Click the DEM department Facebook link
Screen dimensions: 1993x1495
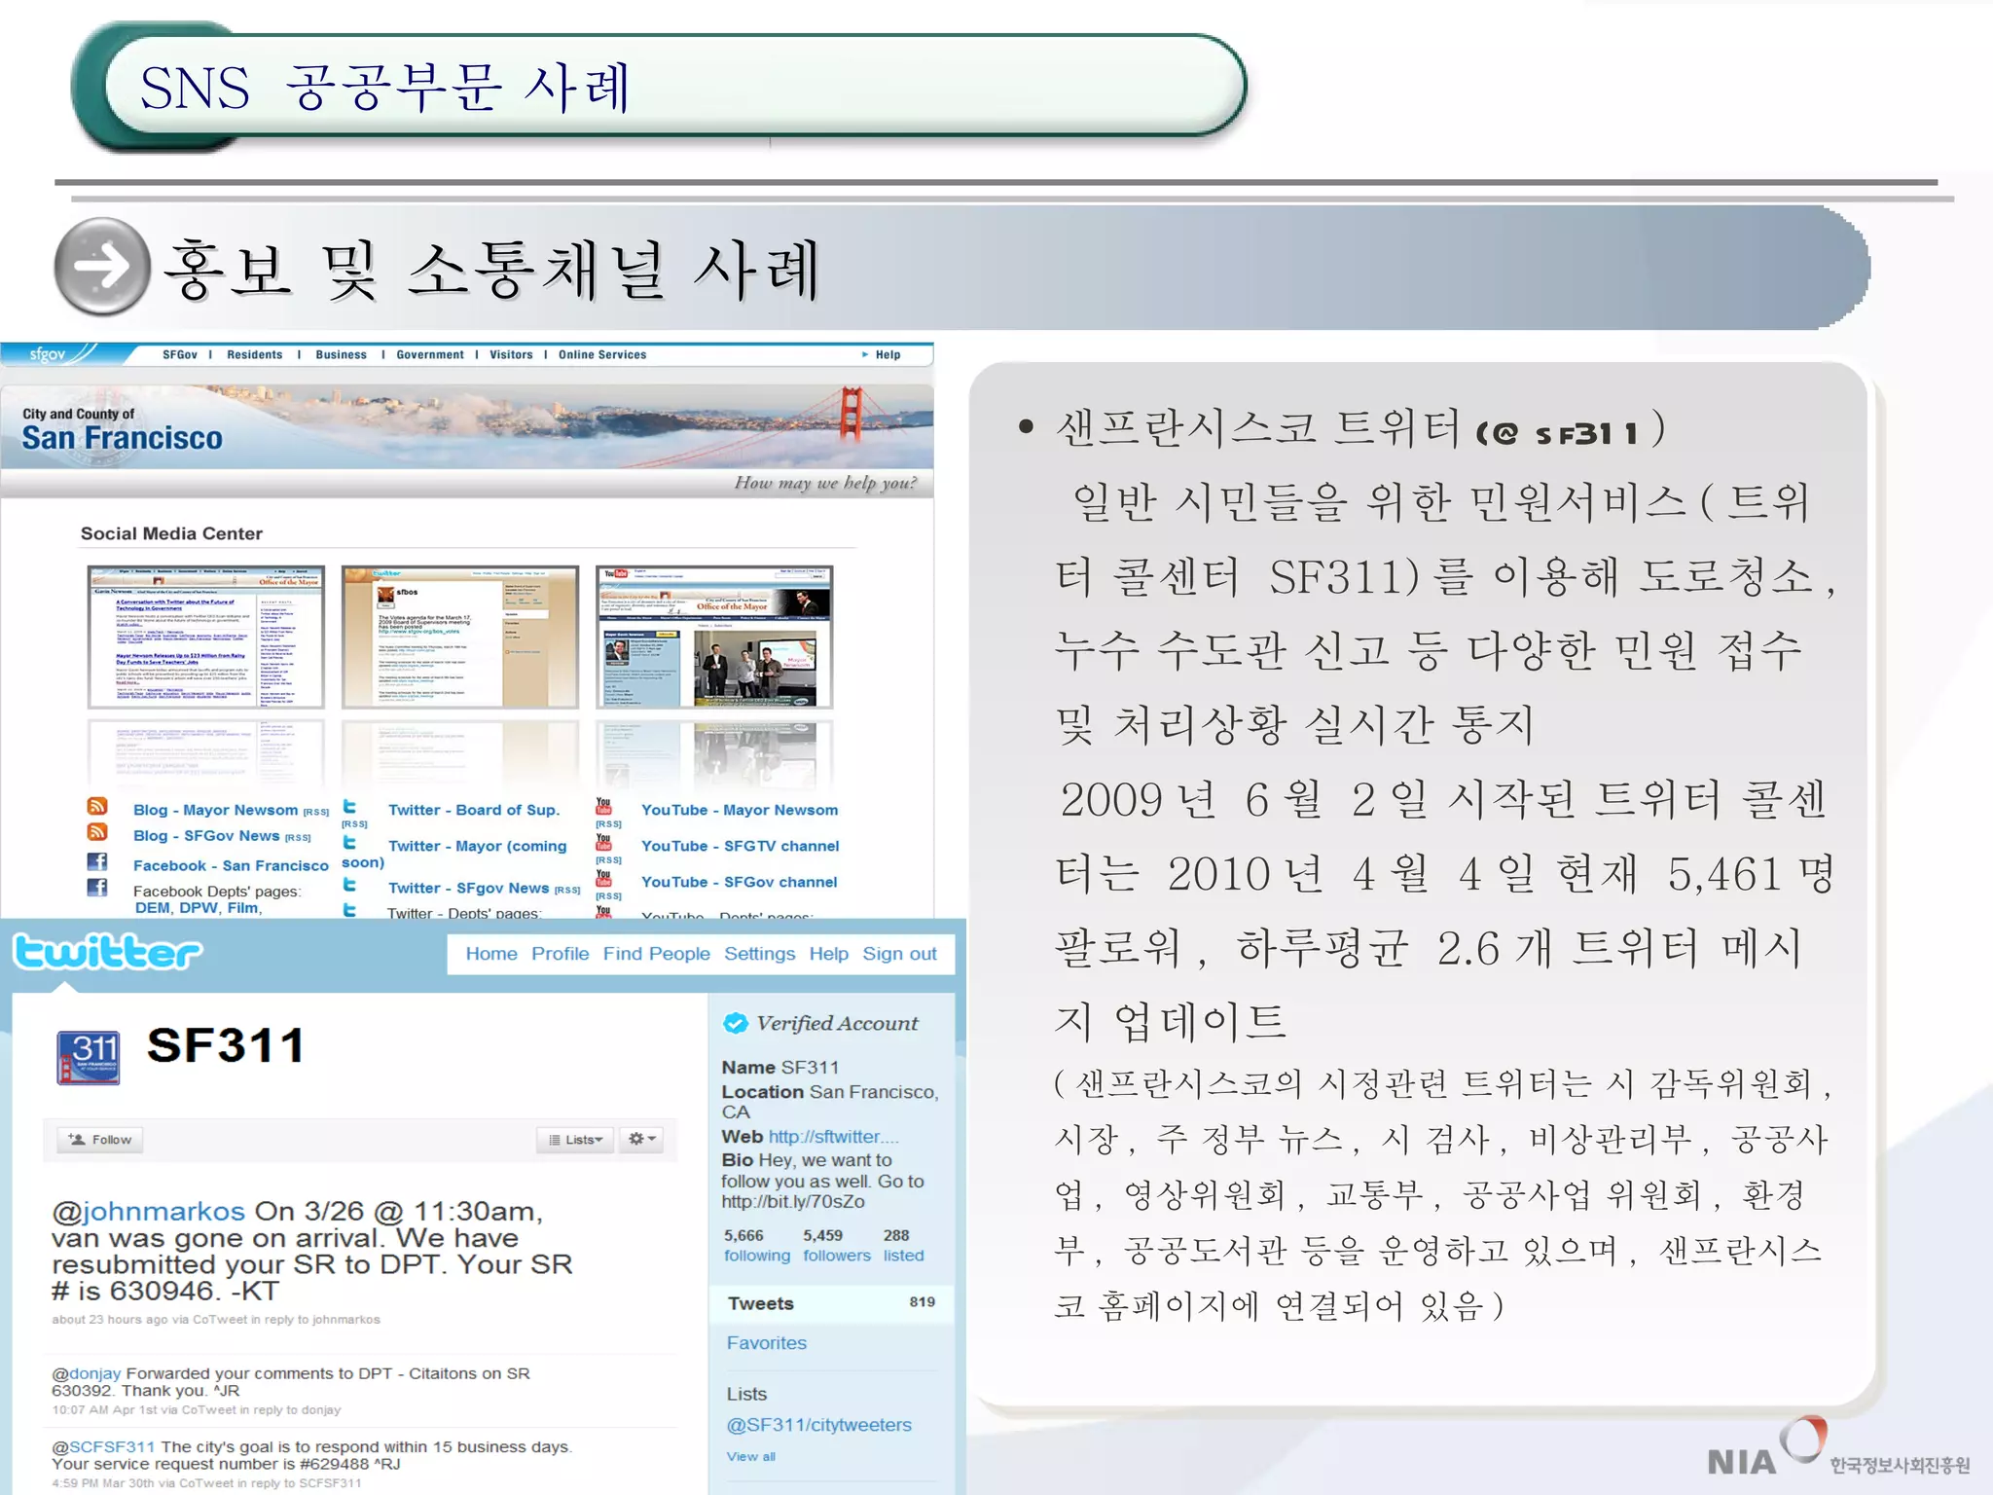tap(153, 908)
